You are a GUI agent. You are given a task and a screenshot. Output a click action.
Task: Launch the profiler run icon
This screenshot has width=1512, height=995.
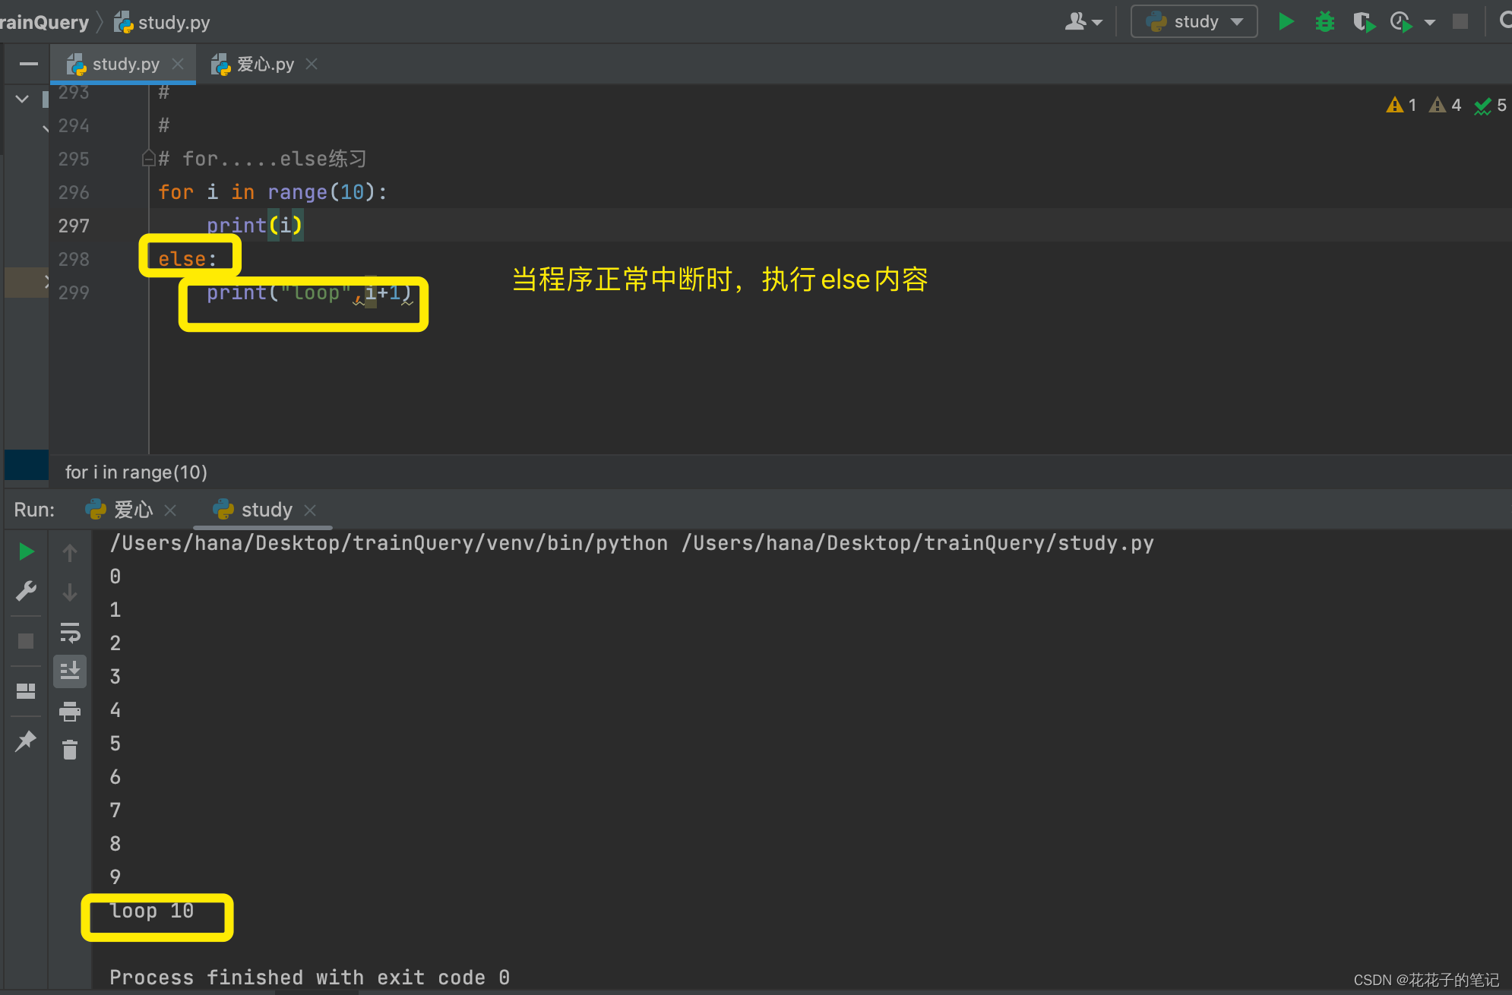click(x=1401, y=22)
